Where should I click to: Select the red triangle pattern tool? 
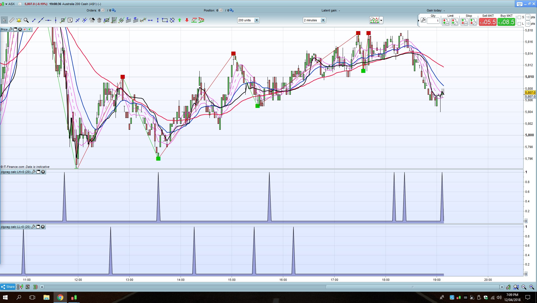tap(201, 20)
